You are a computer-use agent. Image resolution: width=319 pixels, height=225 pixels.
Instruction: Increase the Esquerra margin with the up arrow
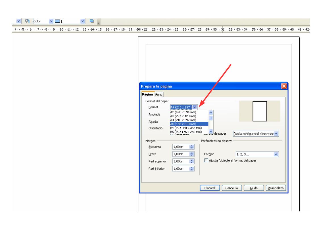(x=191, y=146)
